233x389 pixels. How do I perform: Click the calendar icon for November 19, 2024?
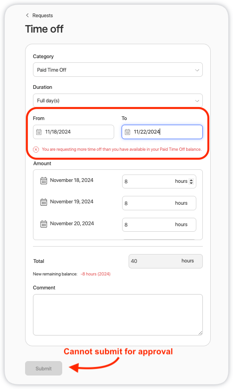tap(44, 202)
